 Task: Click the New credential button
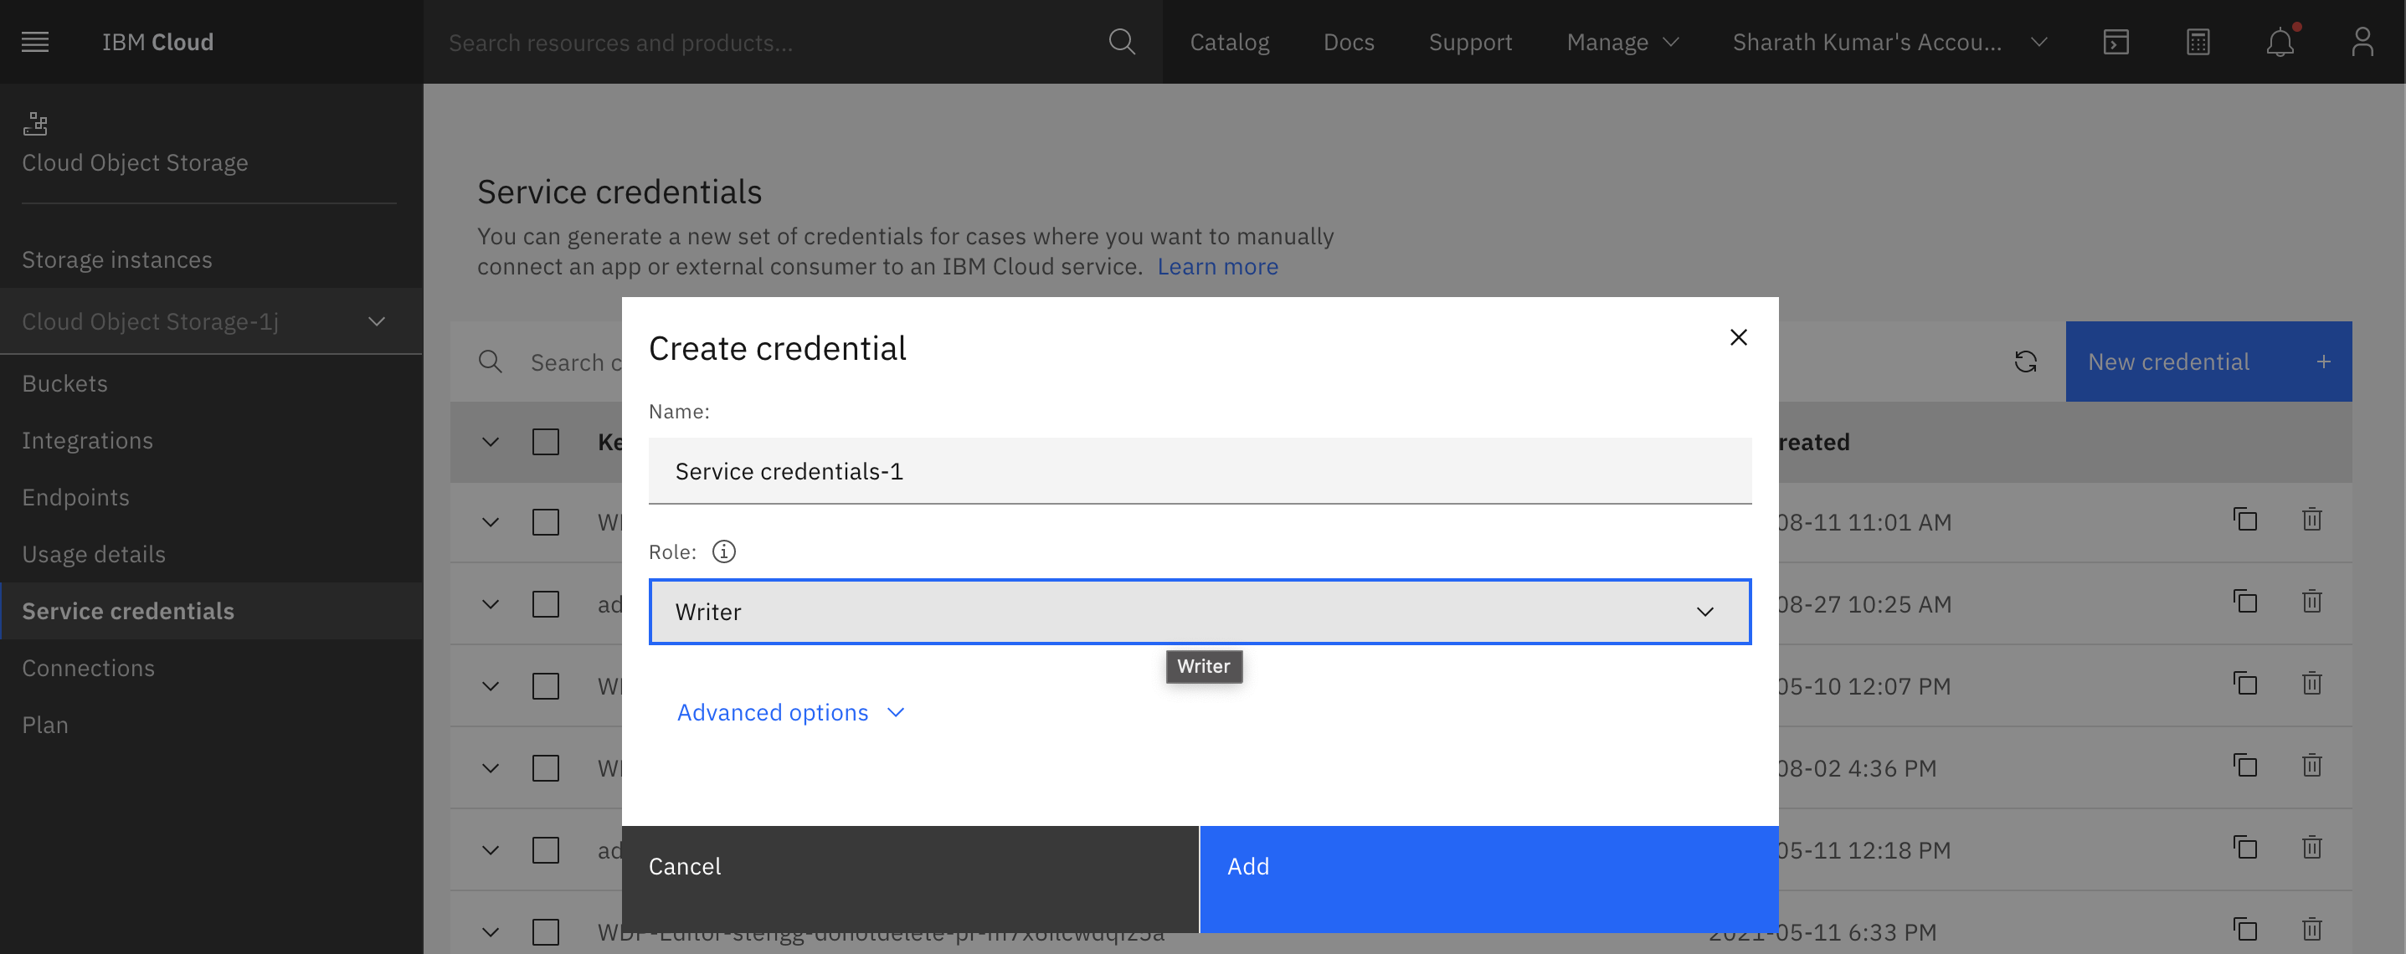[2208, 362]
